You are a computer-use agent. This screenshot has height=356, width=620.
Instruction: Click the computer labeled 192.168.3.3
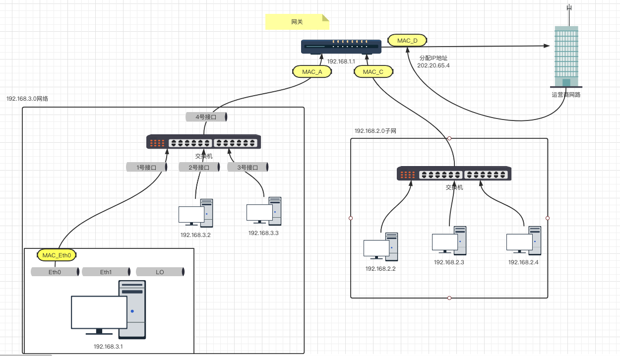tap(264, 212)
